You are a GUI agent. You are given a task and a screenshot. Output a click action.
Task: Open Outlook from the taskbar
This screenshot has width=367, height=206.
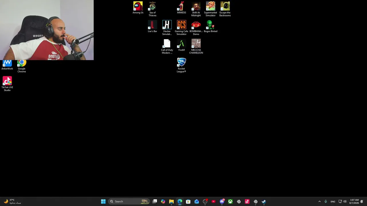197,201
